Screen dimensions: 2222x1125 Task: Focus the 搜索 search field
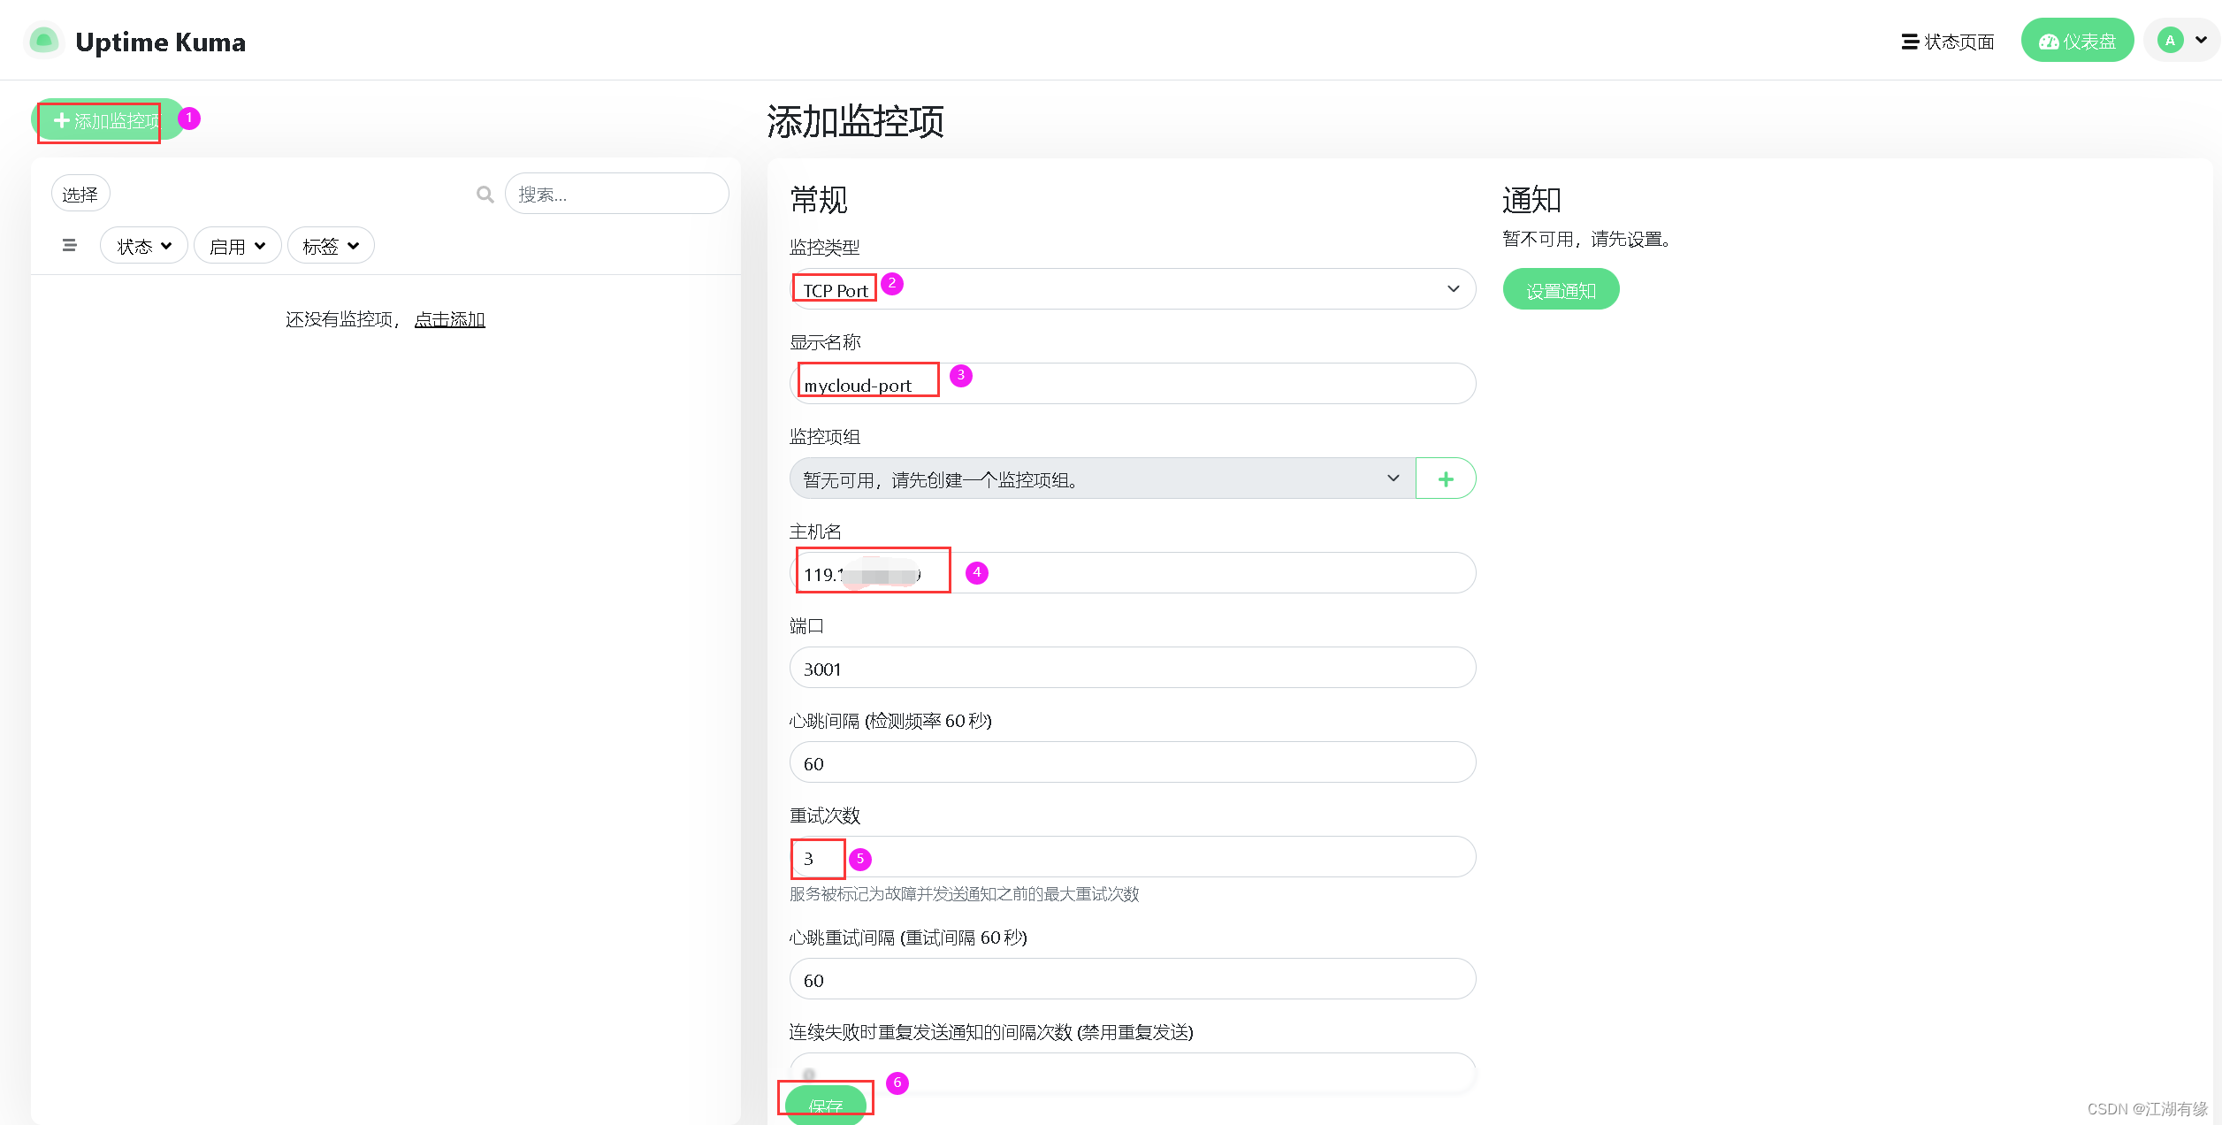616,194
